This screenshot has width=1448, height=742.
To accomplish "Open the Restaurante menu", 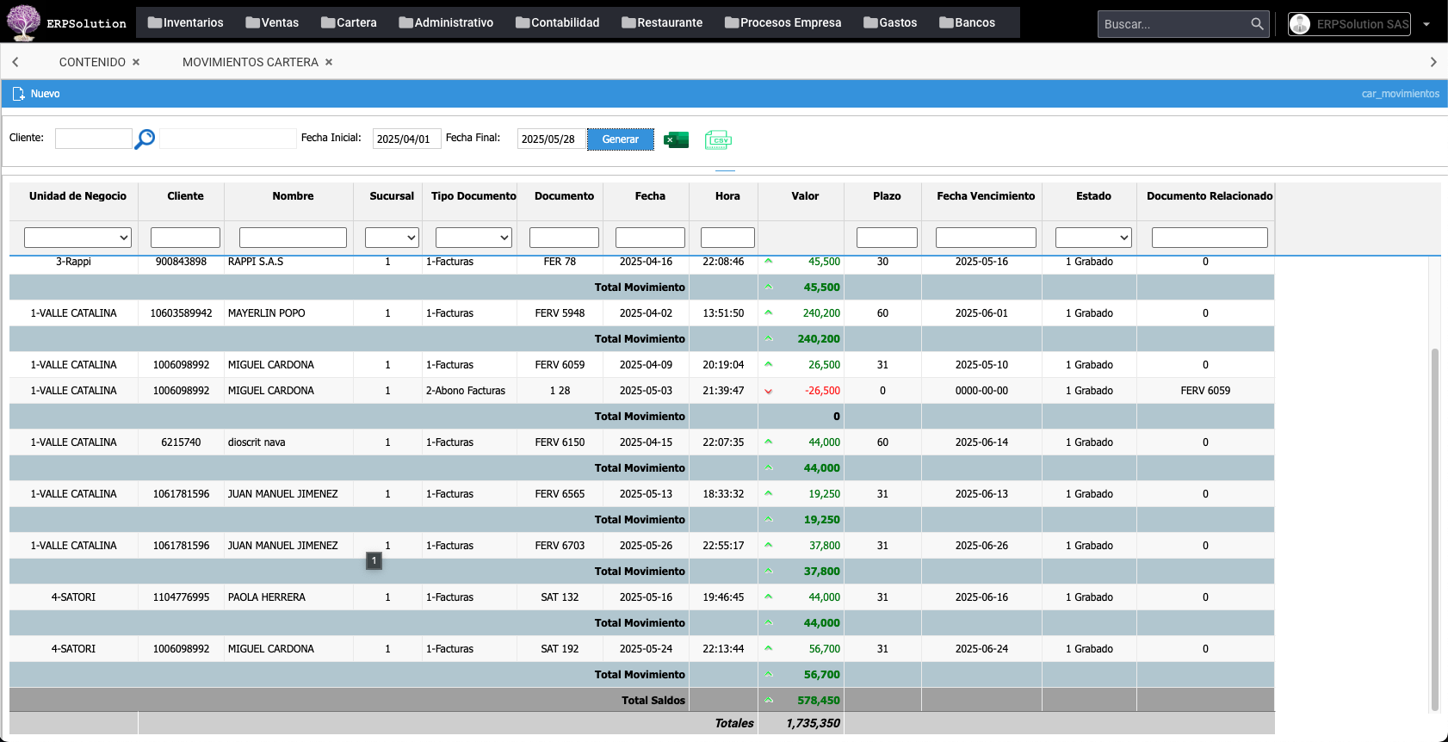I will (662, 22).
